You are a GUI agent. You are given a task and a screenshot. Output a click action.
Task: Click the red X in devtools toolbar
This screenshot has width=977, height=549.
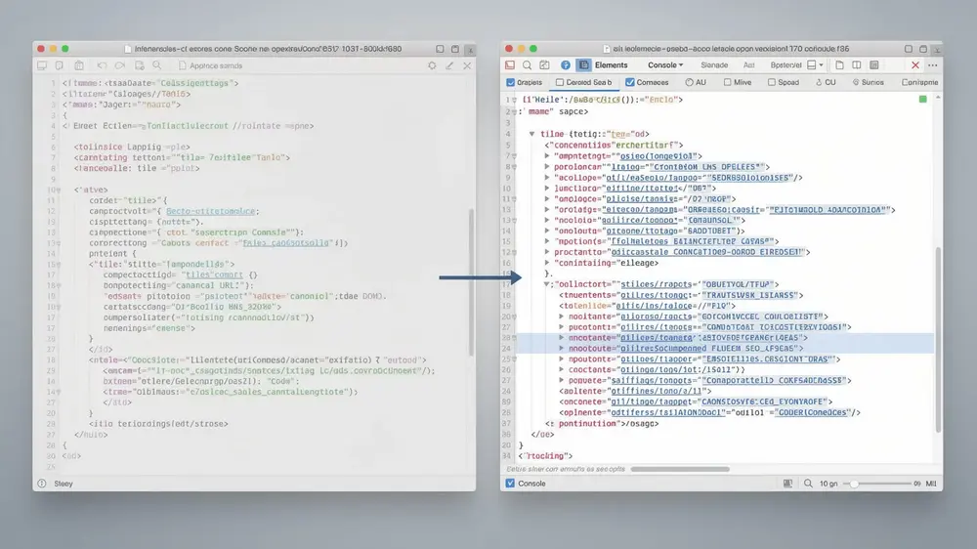[915, 64]
